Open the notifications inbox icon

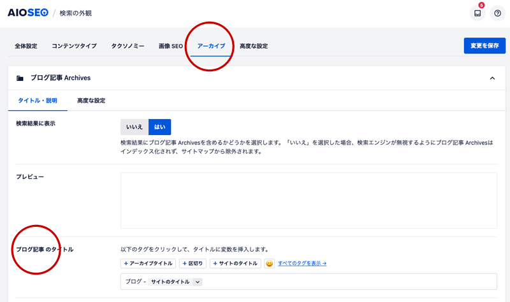click(477, 13)
